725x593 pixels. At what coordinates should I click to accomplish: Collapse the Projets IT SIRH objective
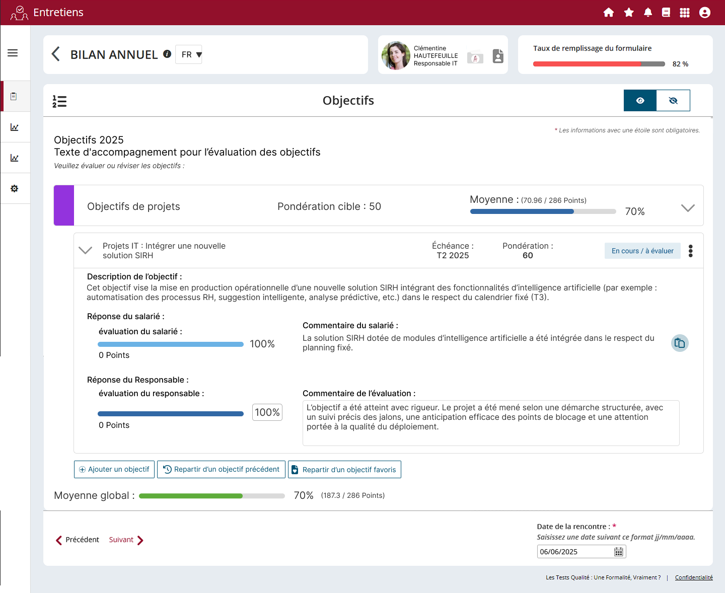tap(86, 250)
